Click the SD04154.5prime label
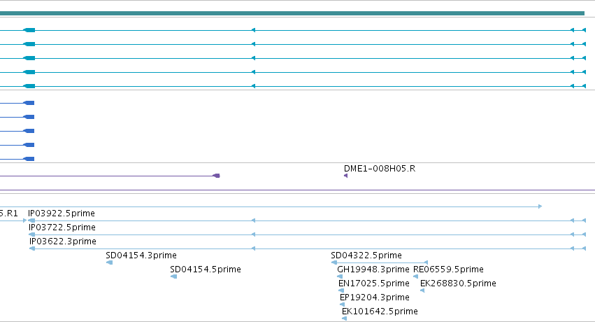The width and height of the screenshot is (595, 322). pos(206,269)
